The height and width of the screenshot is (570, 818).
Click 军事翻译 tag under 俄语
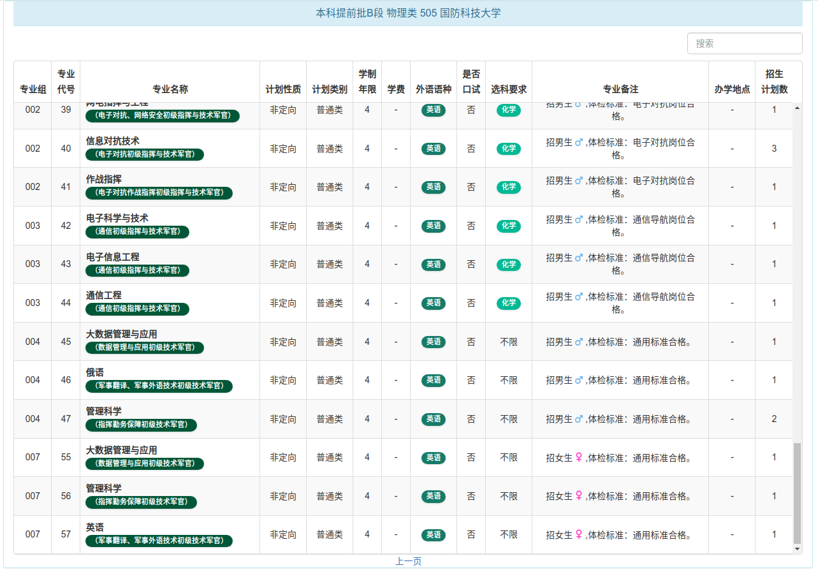(x=159, y=386)
